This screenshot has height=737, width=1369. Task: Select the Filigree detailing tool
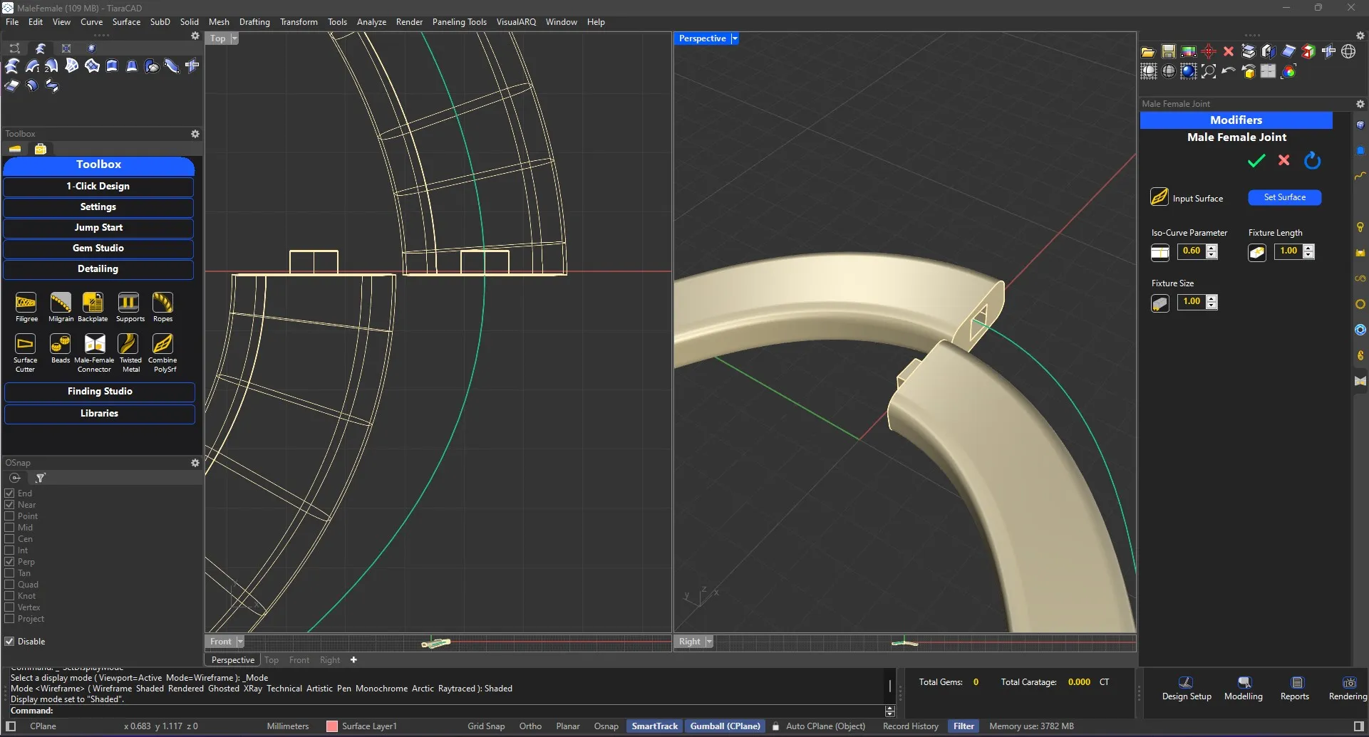[26, 303]
